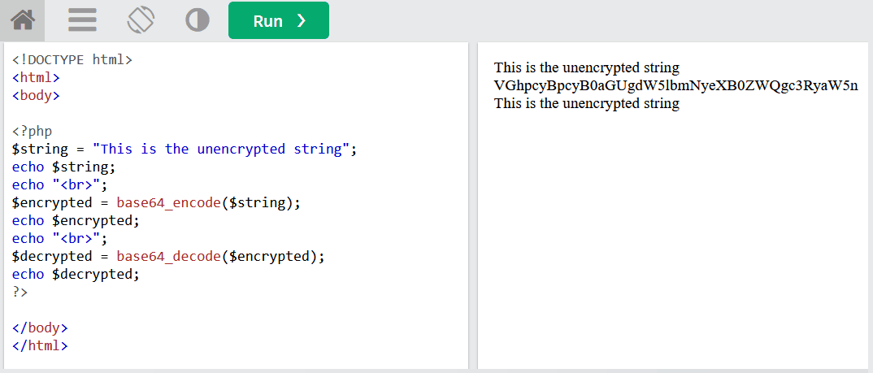Click the $string assignment code line
Screen dimensions: 873x373
[185, 150]
